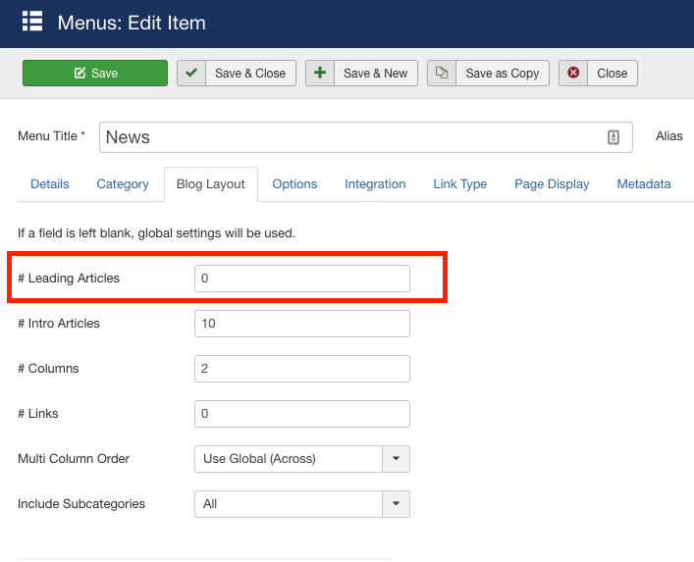Switch to the Page Display tab
694x562 pixels.
552,184
